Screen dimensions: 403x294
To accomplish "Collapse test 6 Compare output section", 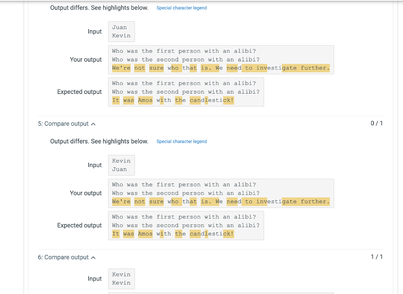I will 93,257.
